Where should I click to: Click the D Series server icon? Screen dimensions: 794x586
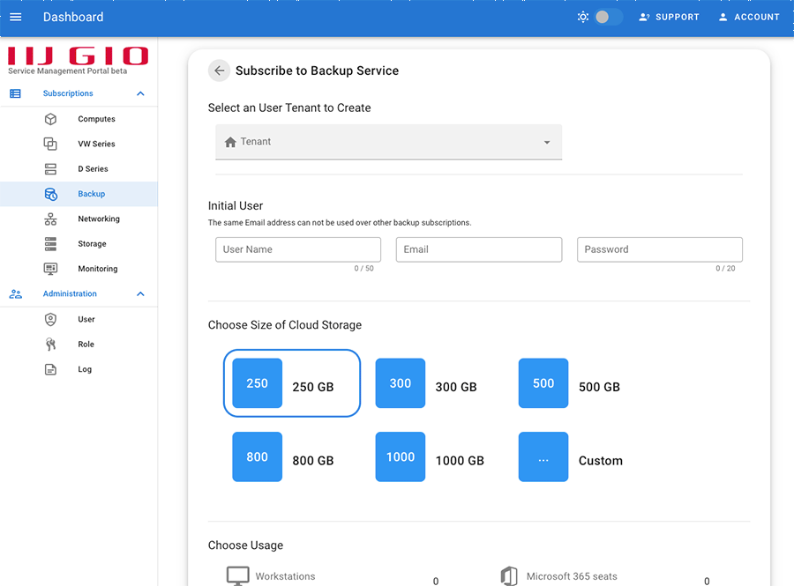coord(50,169)
